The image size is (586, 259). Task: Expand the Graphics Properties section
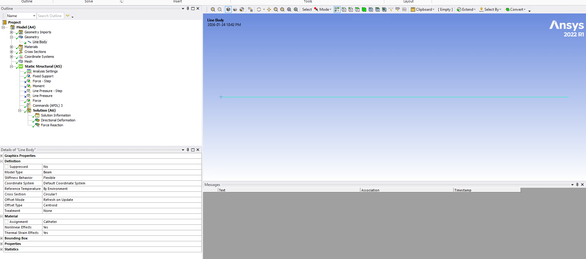coord(2,156)
